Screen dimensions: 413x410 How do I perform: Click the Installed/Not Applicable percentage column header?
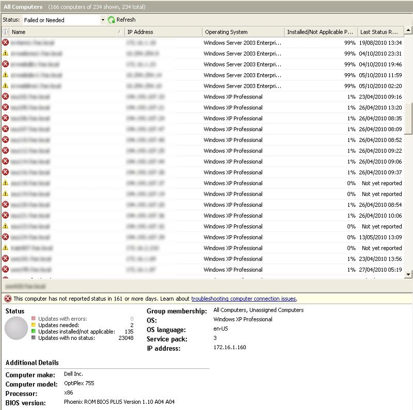pos(320,31)
